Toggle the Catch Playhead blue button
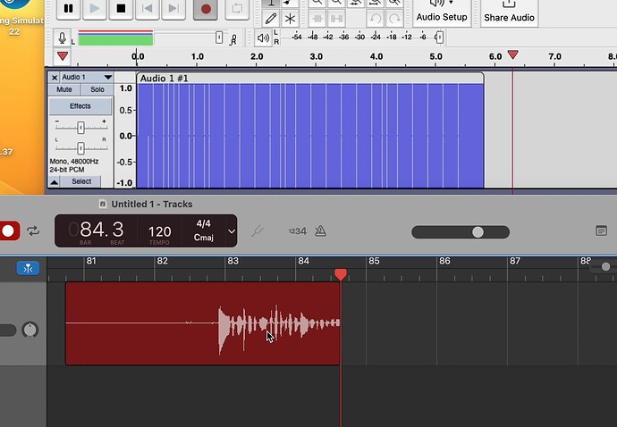617x427 pixels. pyautogui.click(x=28, y=269)
